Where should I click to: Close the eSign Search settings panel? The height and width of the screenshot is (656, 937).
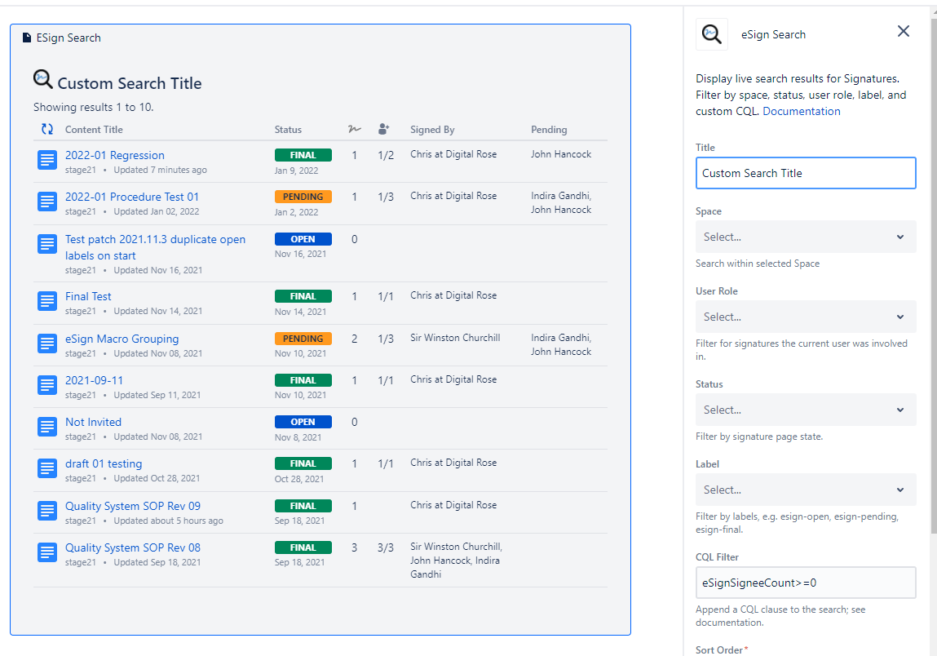tap(903, 31)
